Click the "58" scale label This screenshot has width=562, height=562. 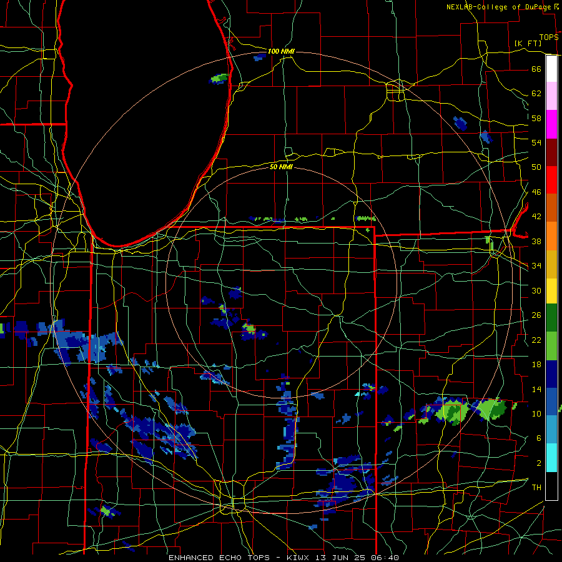point(536,118)
